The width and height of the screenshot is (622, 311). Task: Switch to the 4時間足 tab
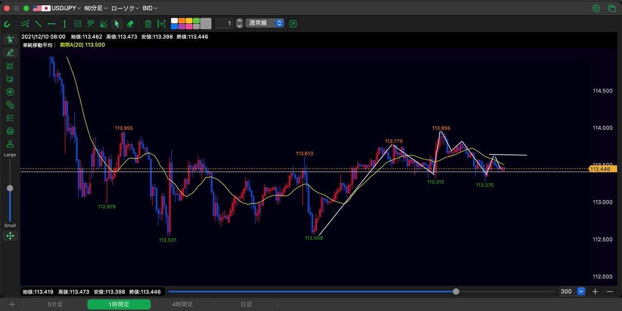pos(182,304)
